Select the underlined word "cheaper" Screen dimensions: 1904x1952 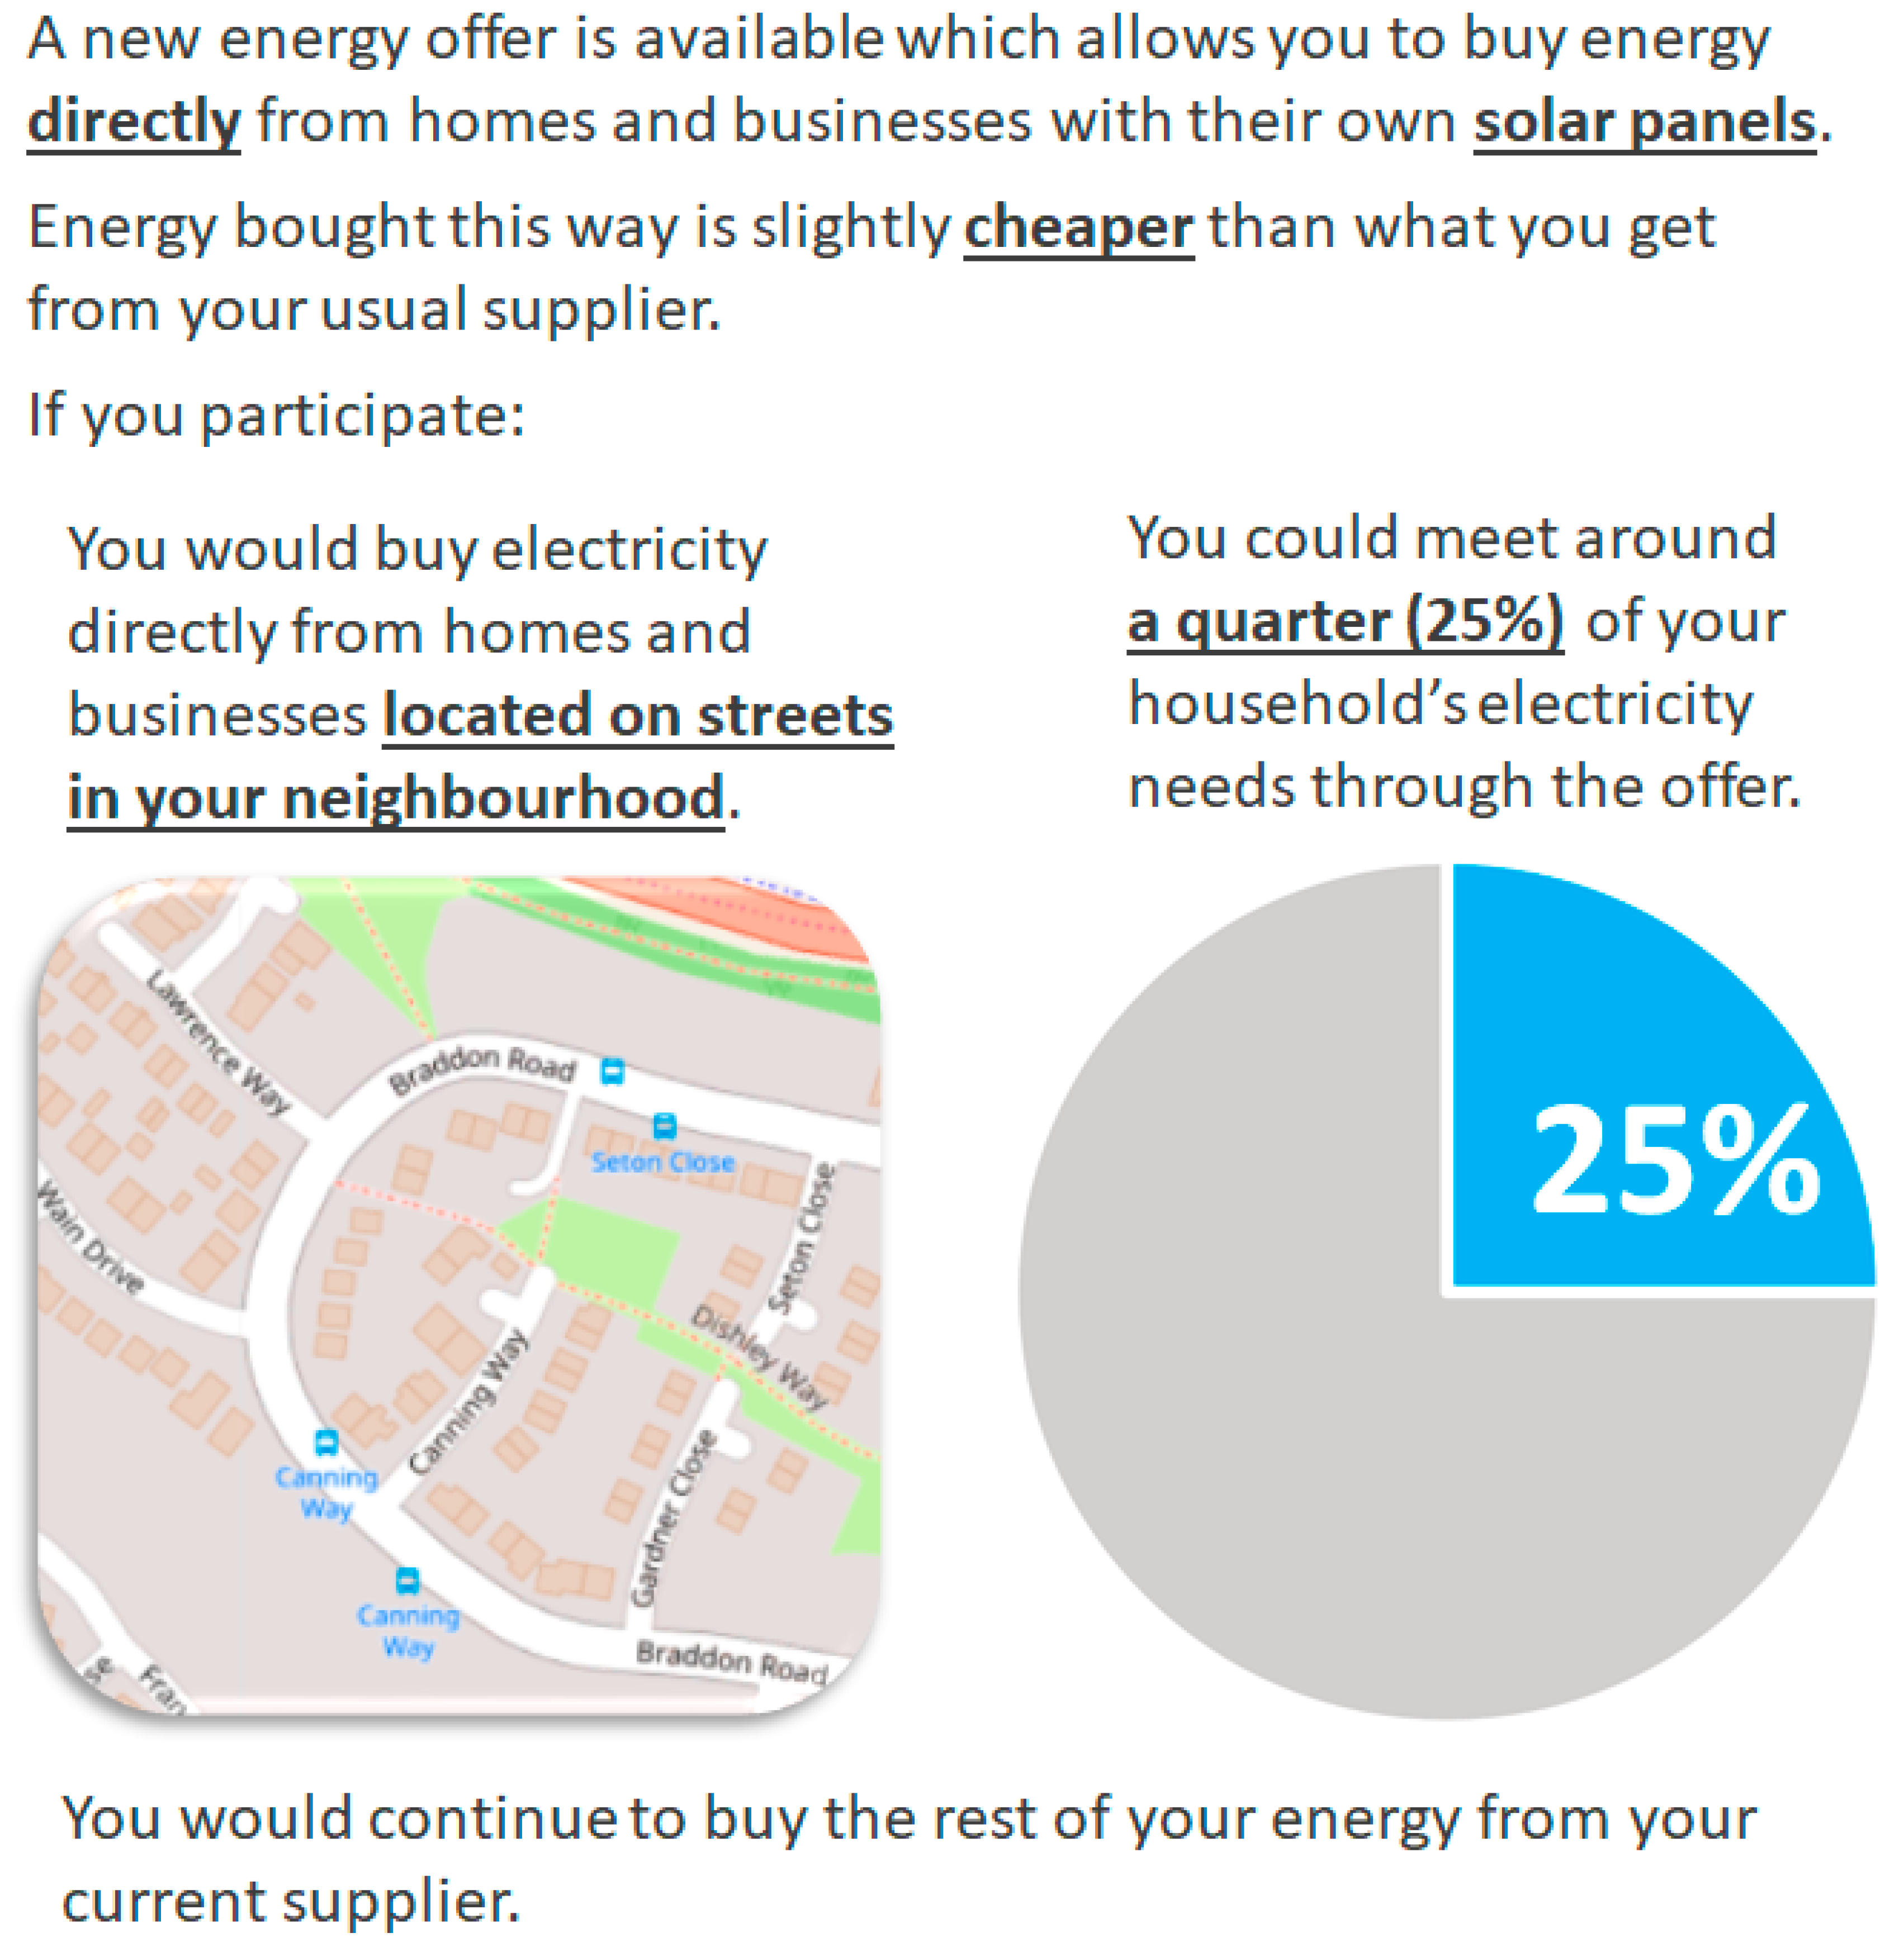pyautogui.click(x=1078, y=228)
